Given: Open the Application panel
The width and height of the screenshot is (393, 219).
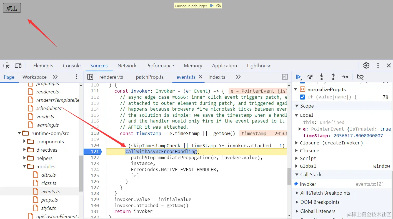Looking at the screenshot, I should tap(224, 66).
